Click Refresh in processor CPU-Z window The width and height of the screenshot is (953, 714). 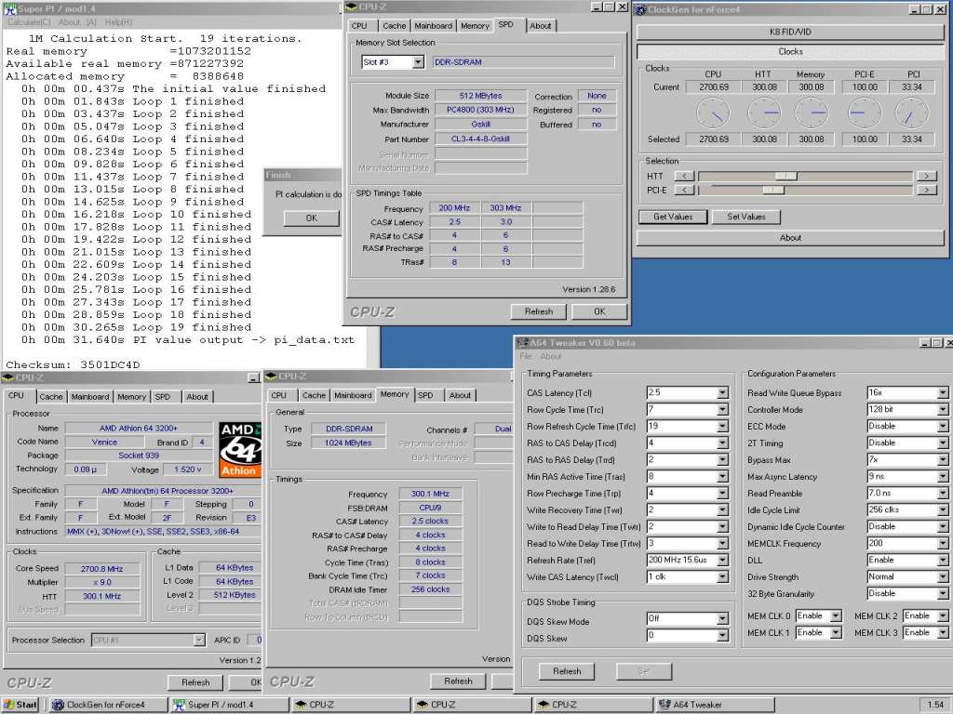tap(195, 682)
